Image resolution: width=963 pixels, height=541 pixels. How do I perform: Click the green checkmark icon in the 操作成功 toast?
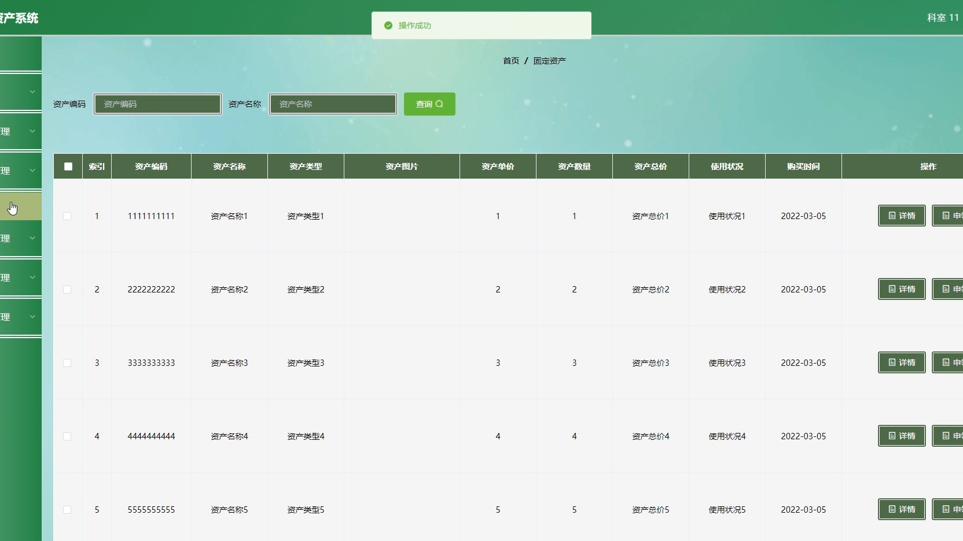pos(388,25)
